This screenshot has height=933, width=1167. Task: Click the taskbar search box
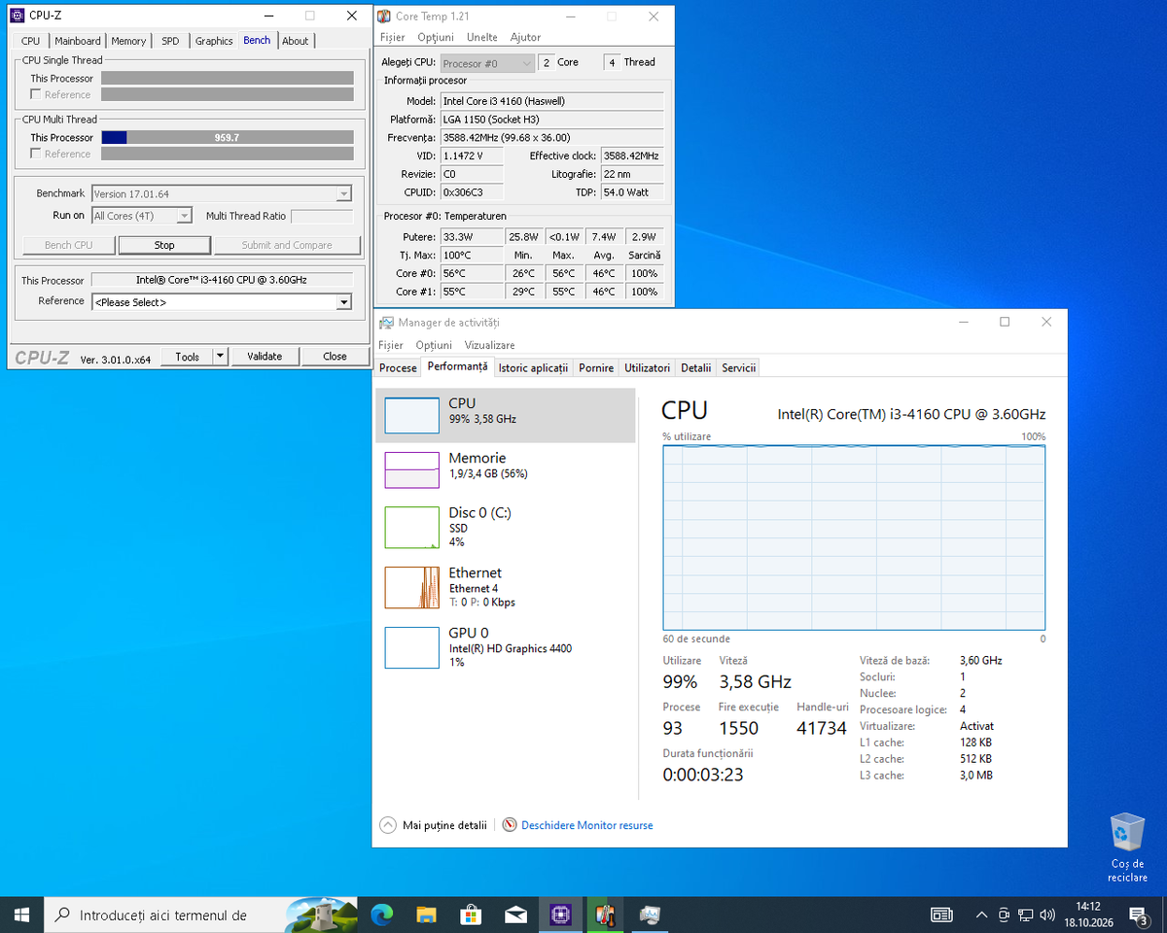[201, 915]
